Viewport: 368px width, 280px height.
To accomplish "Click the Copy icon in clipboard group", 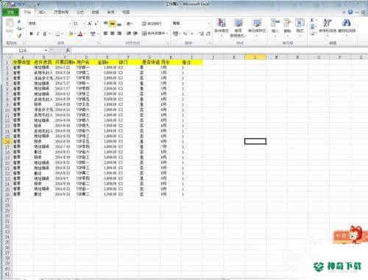I will (x=19, y=29).
